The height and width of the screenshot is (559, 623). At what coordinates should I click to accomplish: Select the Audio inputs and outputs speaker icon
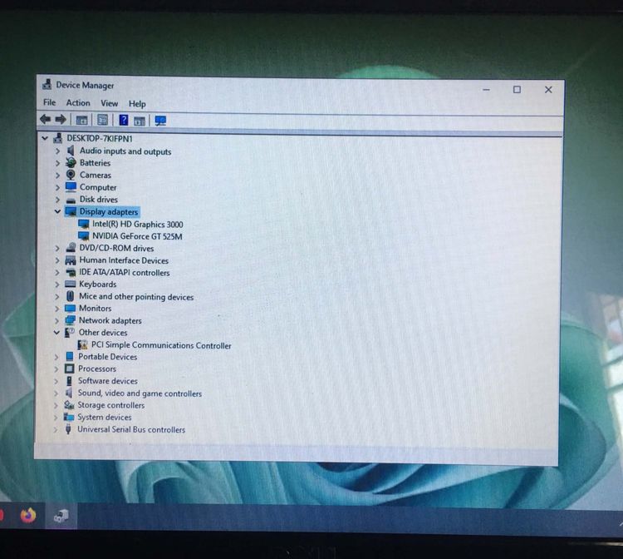pos(71,151)
